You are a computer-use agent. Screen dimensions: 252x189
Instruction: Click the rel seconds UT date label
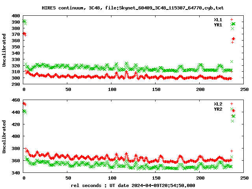[x=133, y=185]
